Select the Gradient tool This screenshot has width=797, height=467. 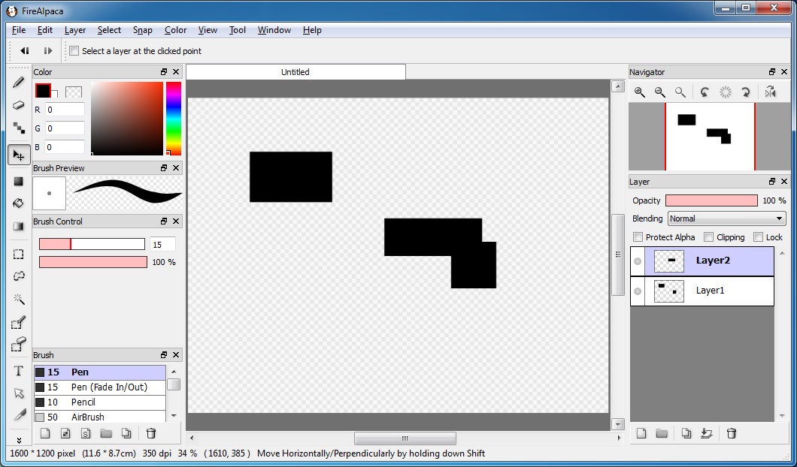click(19, 227)
